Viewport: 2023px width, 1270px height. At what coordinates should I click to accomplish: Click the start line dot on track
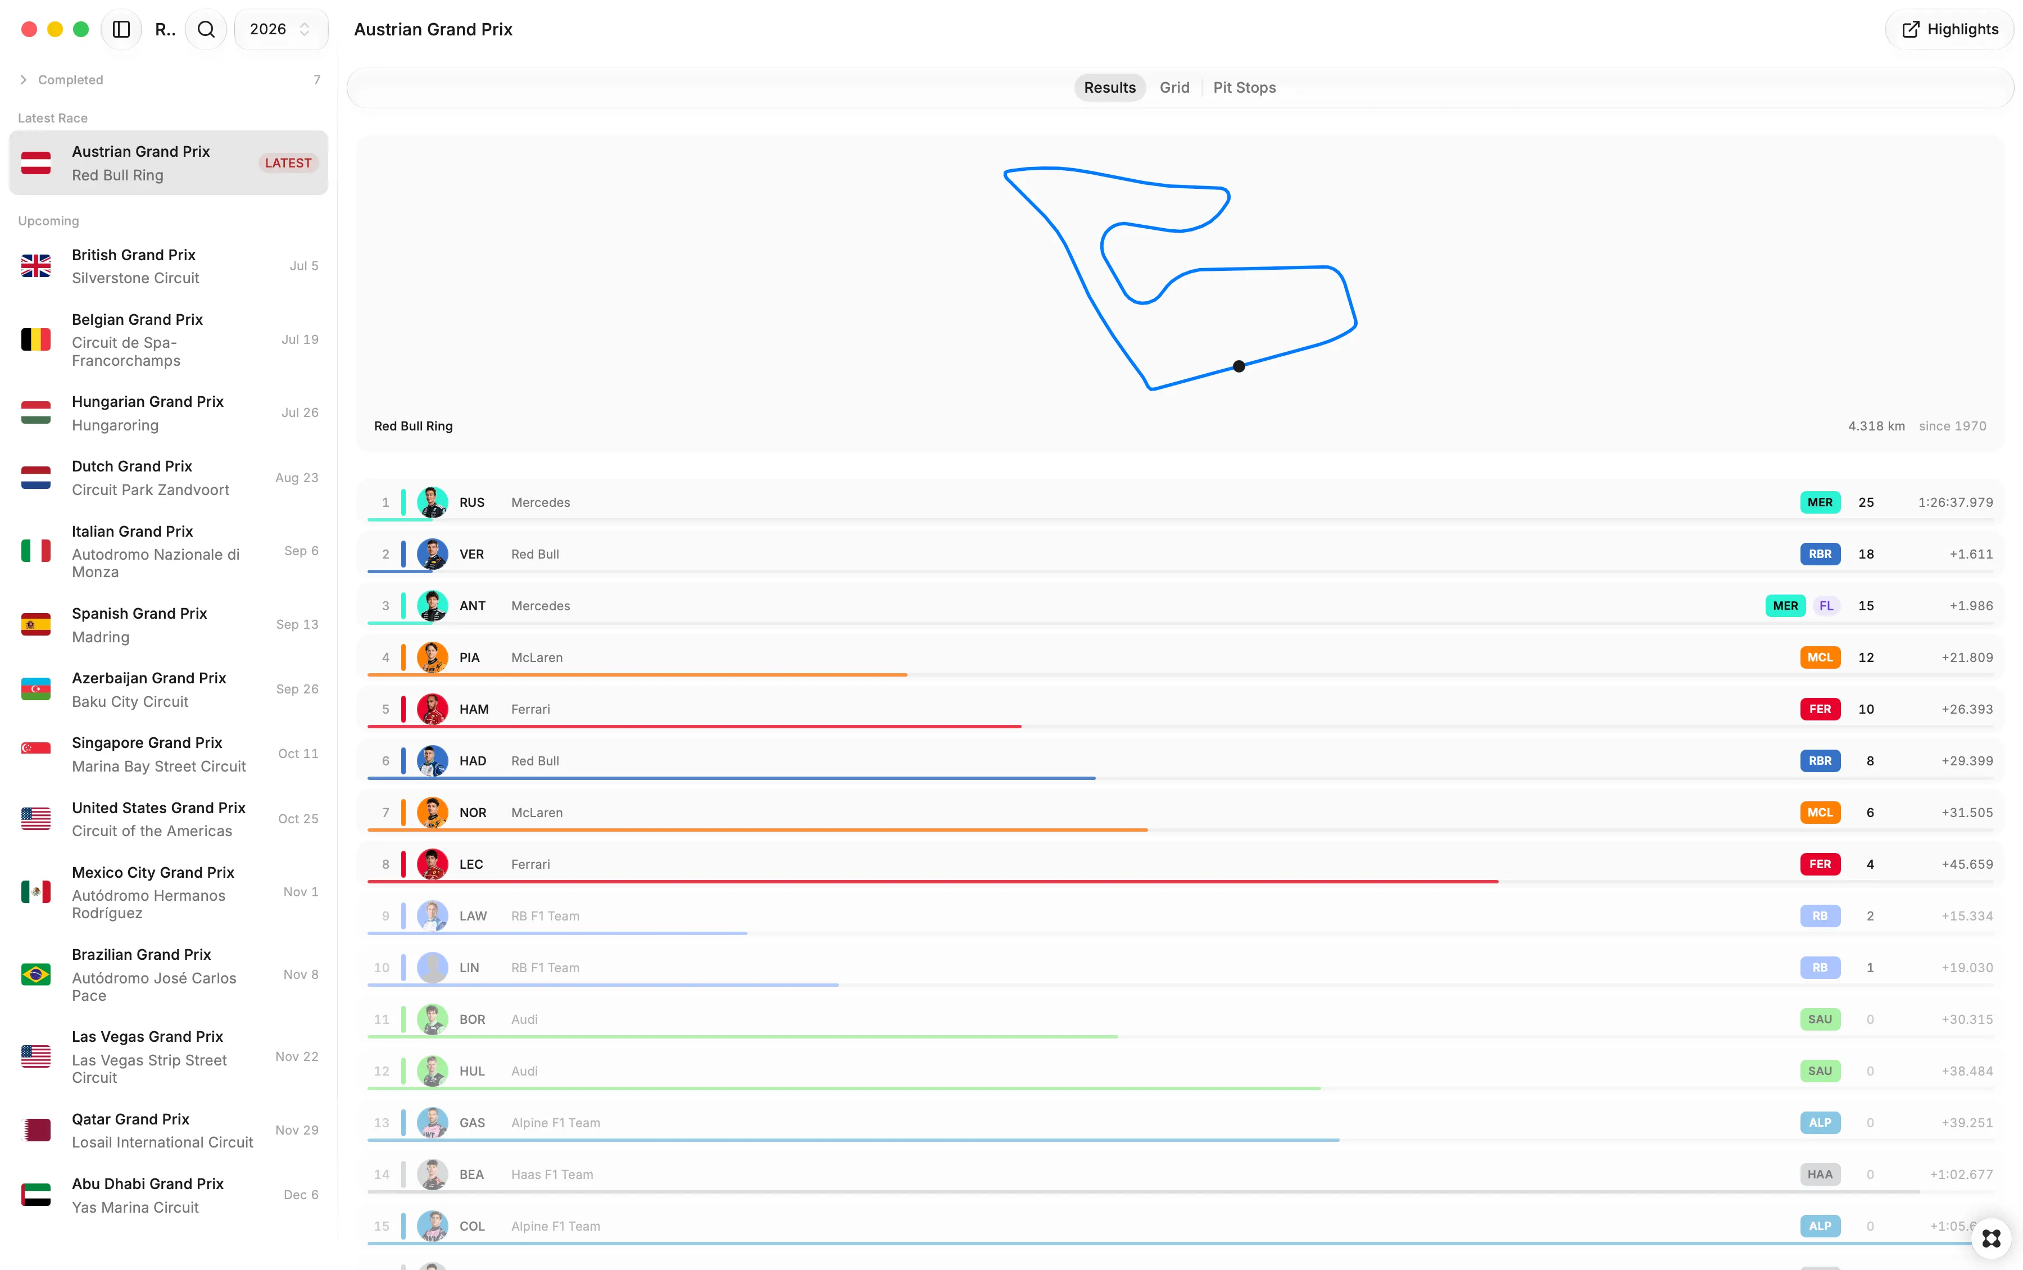click(1239, 366)
